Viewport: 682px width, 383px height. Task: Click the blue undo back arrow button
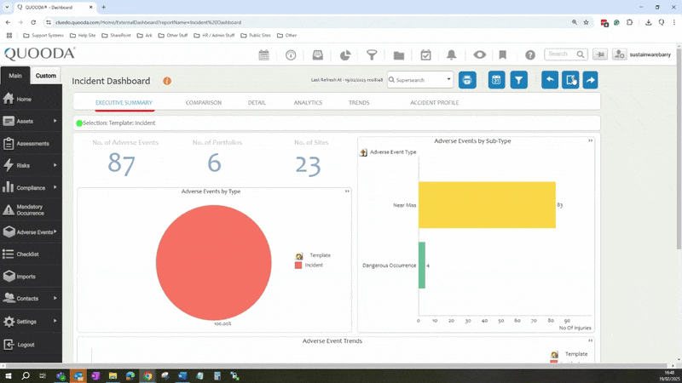[x=550, y=80]
